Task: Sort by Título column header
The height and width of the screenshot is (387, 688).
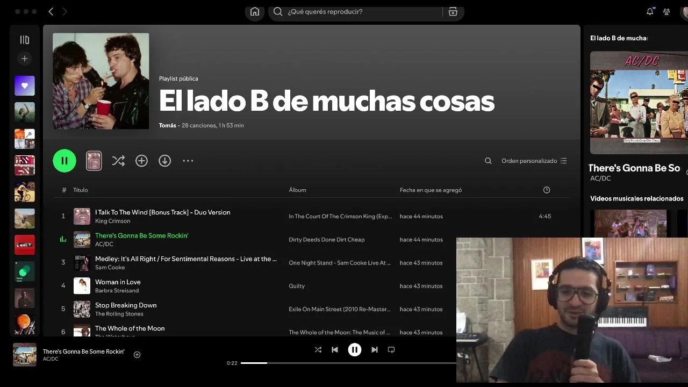Action: 81,190
